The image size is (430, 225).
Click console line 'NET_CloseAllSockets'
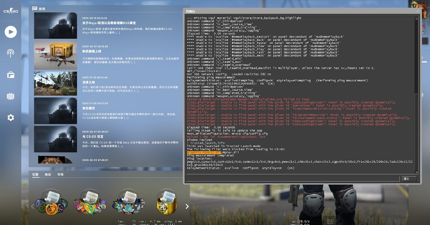(x=204, y=71)
